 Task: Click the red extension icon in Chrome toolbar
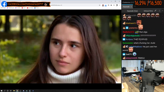(x=103, y=5)
